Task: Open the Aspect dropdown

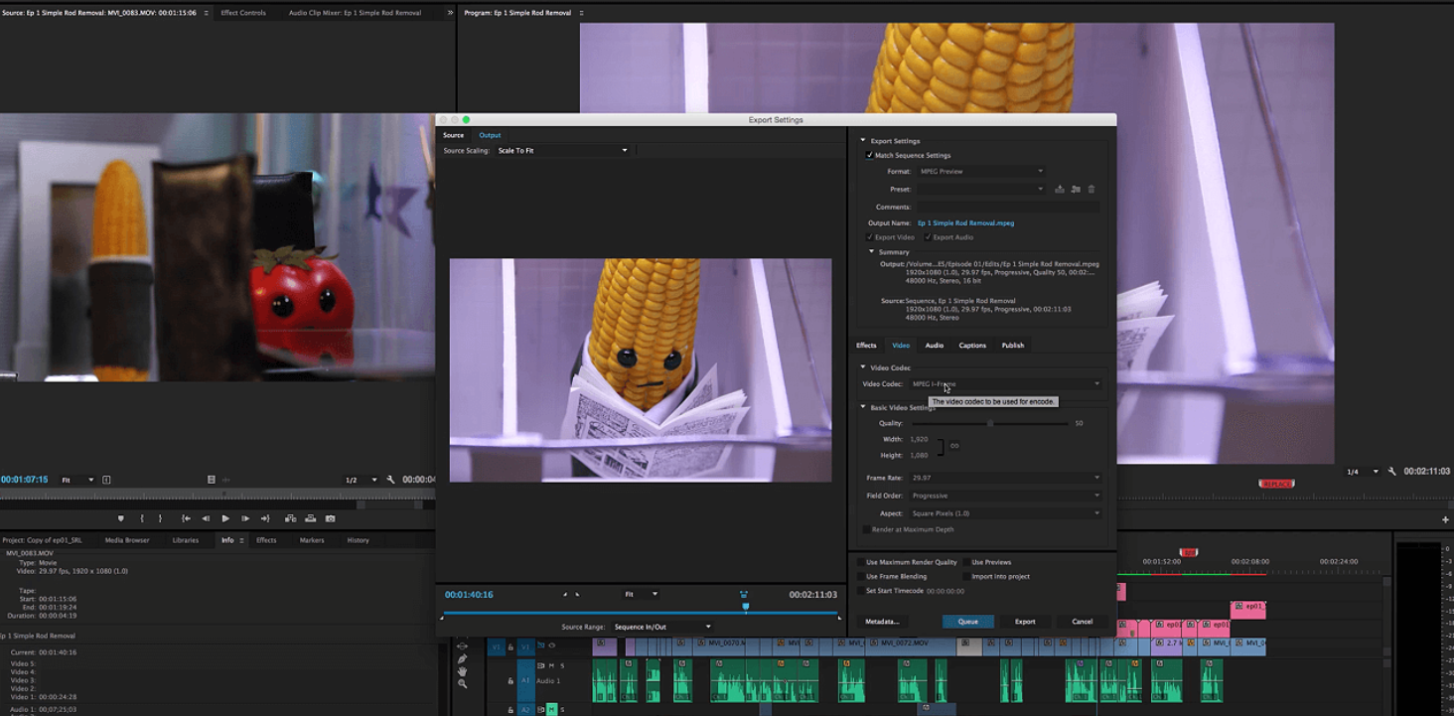Action: click(1006, 513)
